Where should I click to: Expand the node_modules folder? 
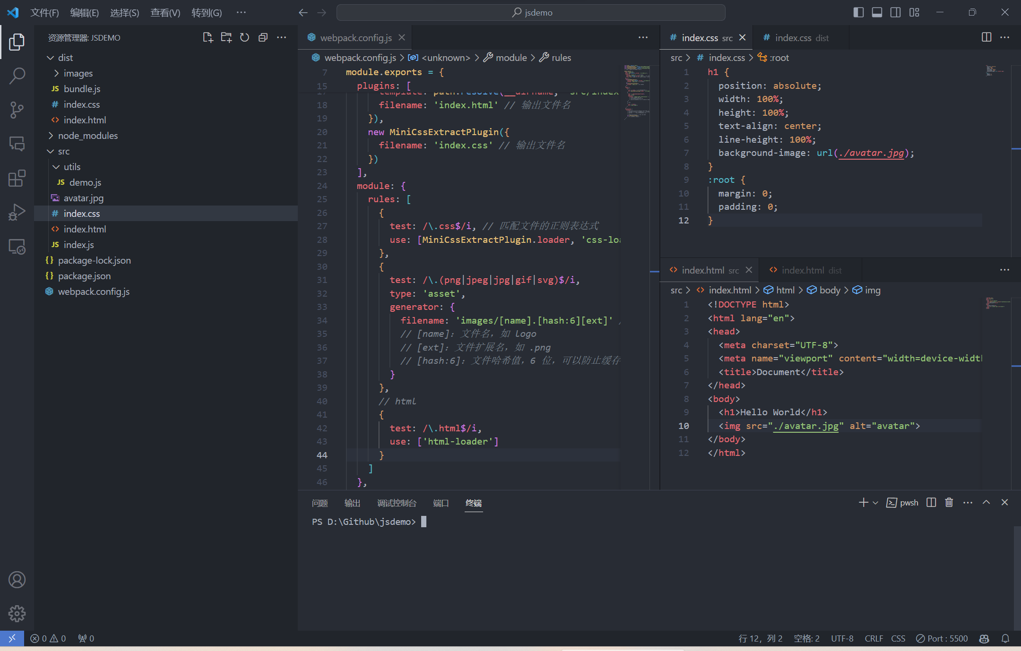coord(87,136)
